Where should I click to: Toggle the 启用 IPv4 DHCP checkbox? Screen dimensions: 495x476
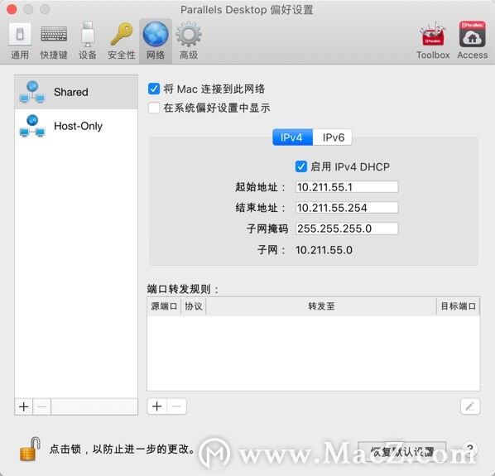300,166
